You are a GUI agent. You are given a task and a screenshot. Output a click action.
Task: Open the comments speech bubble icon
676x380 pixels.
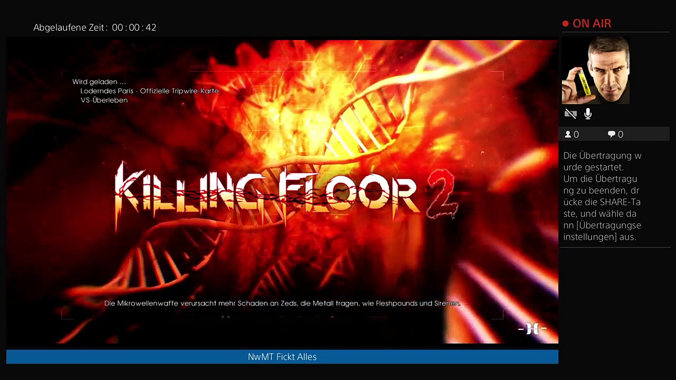click(x=612, y=135)
